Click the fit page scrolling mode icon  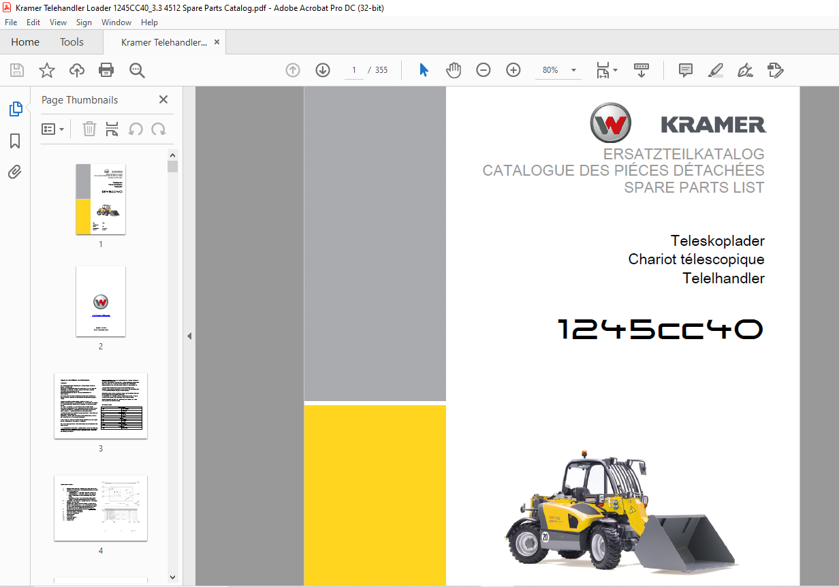pos(603,70)
